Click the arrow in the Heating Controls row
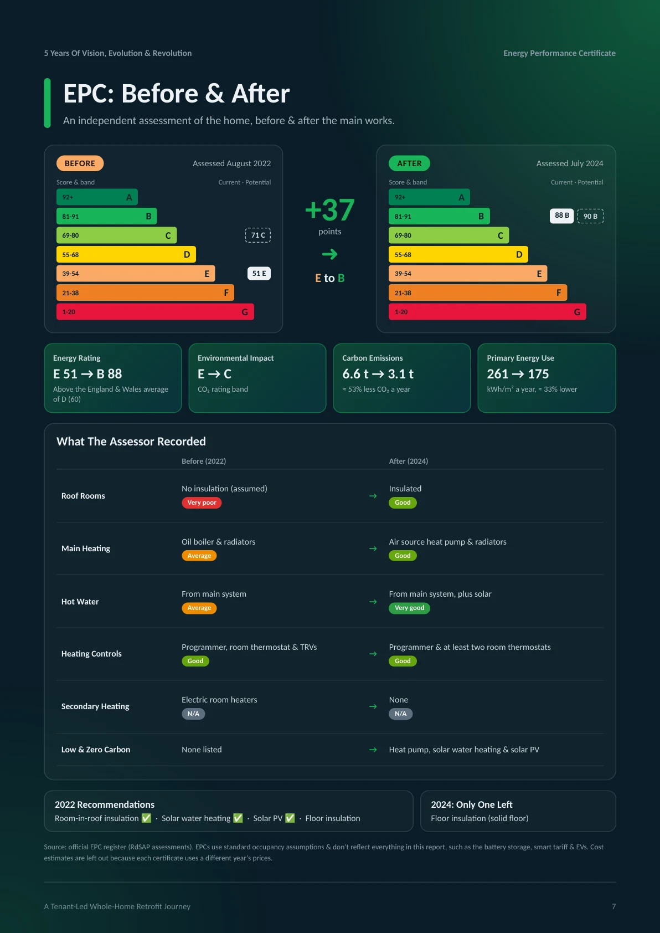 (x=373, y=654)
